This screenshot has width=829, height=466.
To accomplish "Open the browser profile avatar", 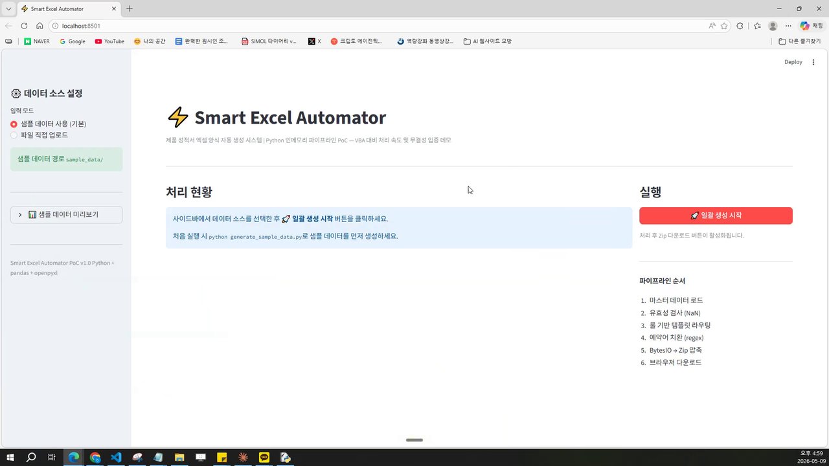I will pos(773,26).
